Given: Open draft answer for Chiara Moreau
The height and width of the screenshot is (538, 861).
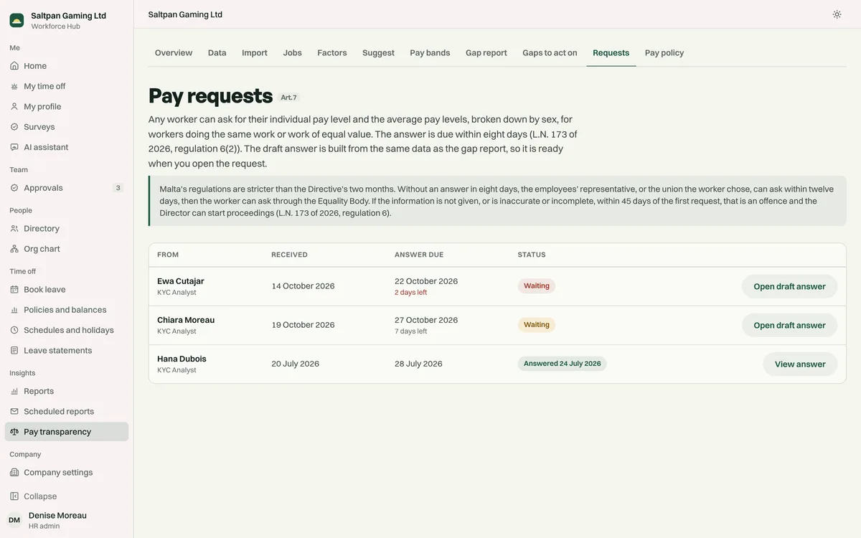Looking at the screenshot, I should click(x=789, y=325).
